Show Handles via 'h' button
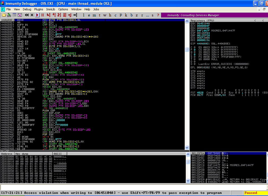Viewport: 268px width, 196px height. point(110,15)
